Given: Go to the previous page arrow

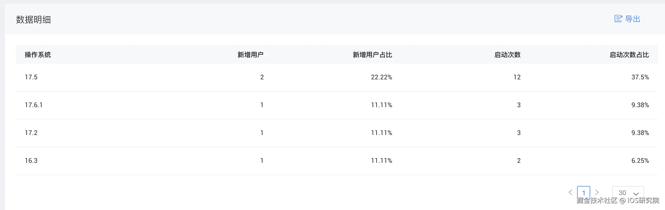Looking at the screenshot, I should tap(571, 192).
